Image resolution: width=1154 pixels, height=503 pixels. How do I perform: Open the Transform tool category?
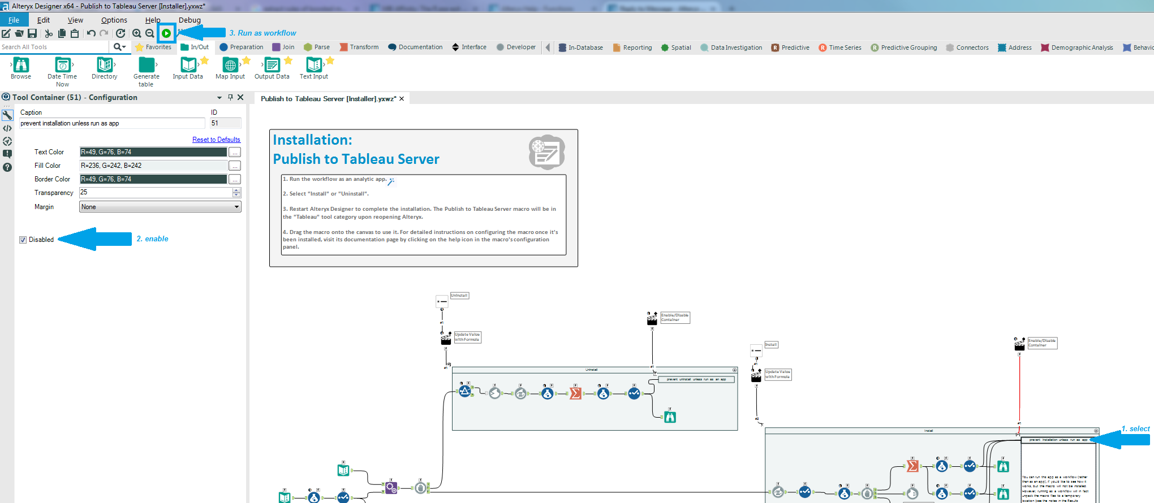pos(359,47)
